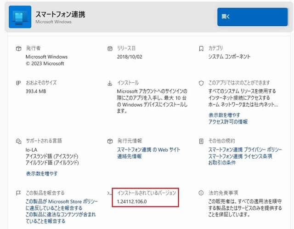Select the language entry lo-LA
The height and width of the screenshot is (229, 294).
(31, 150)
